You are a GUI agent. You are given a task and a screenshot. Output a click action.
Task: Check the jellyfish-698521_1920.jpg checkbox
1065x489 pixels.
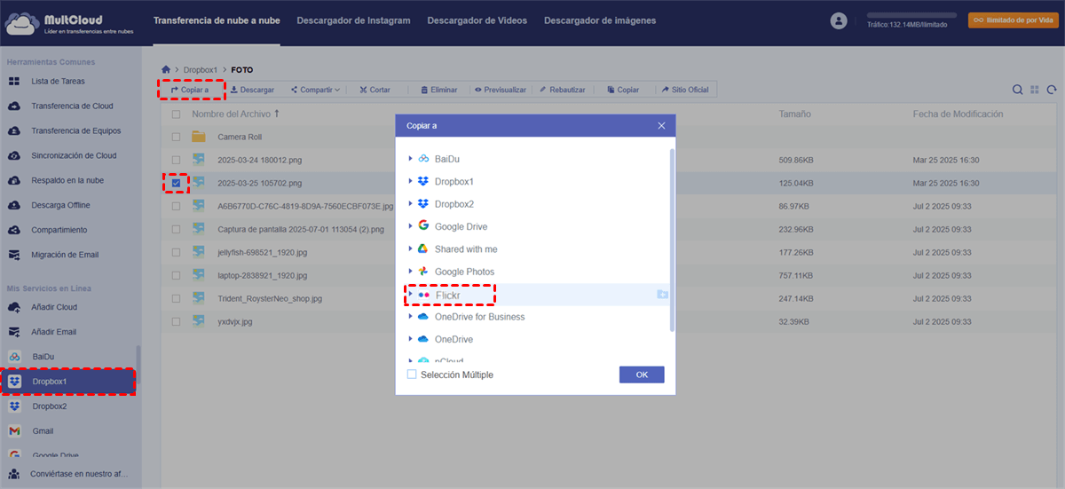[176, 252]
